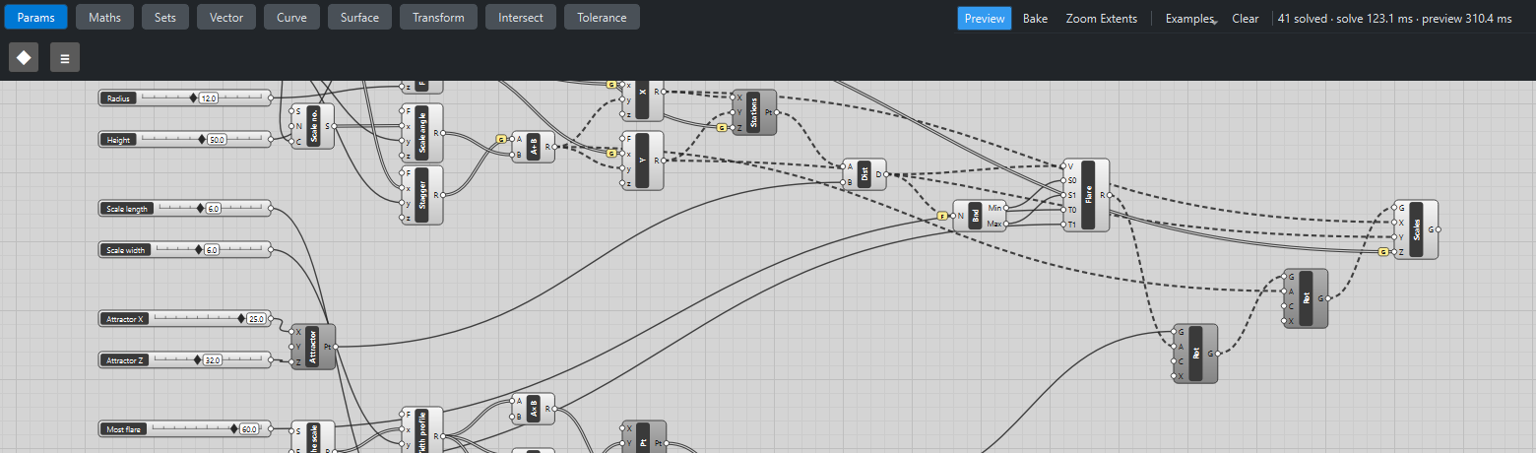Toggle the Preview button
The image size is (1536, 453).
click(985, 18)
